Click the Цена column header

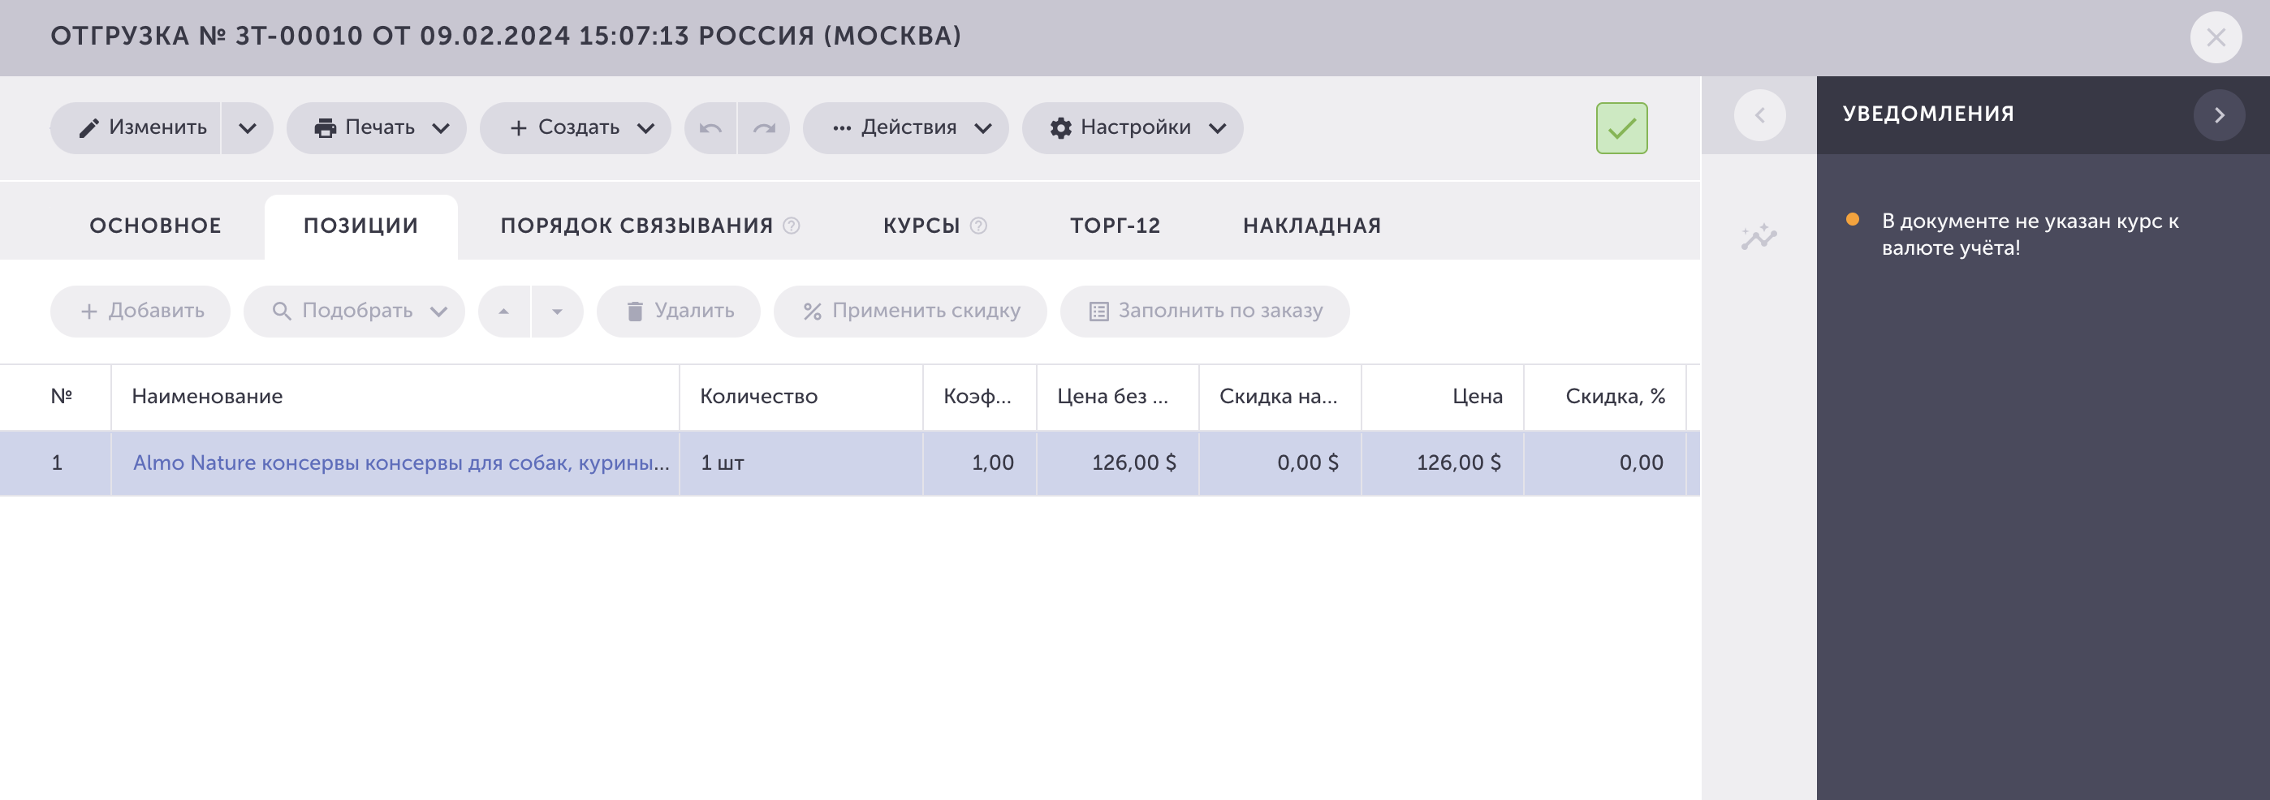coord(1443,397)
